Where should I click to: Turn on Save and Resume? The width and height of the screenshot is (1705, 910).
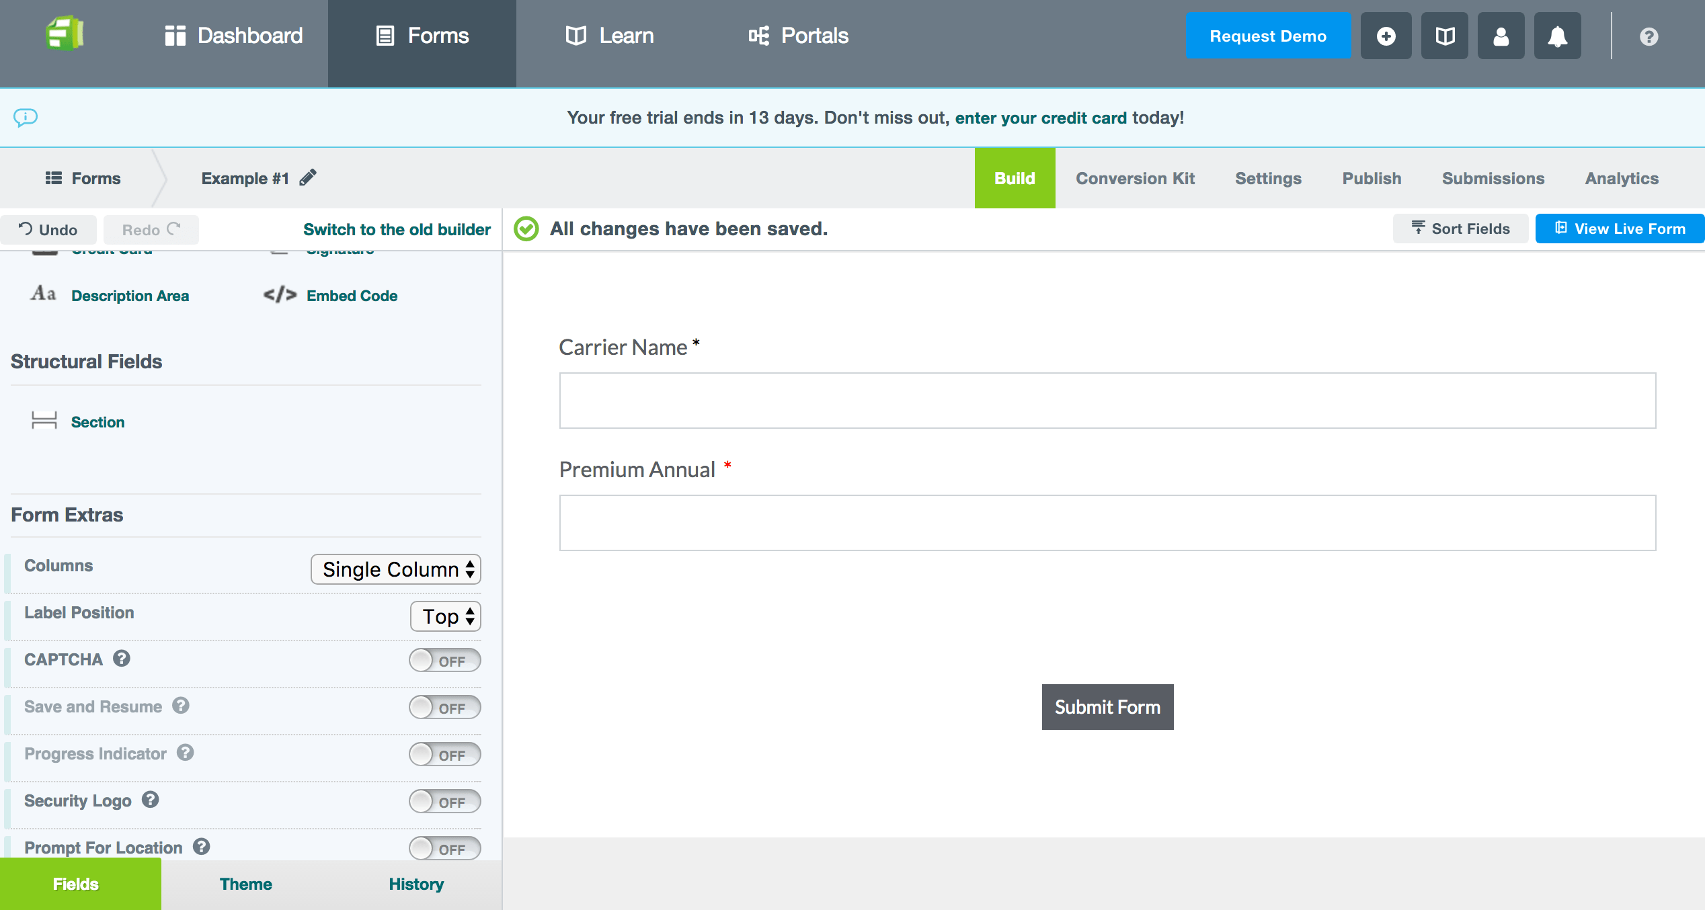(444, 707)
